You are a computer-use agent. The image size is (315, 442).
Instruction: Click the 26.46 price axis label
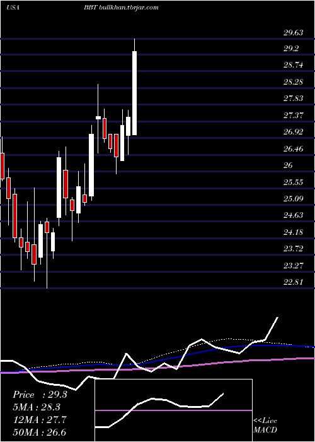293,149
